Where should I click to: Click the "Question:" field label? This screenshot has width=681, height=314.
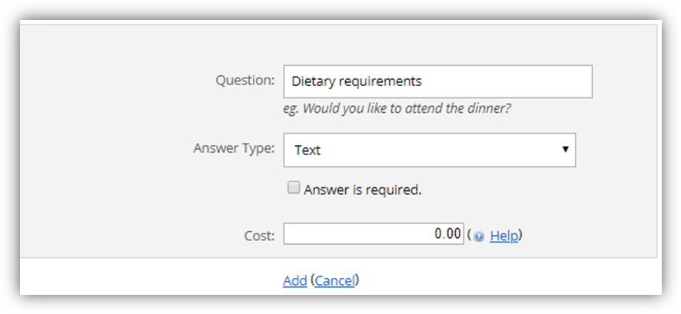pos(244,80)
